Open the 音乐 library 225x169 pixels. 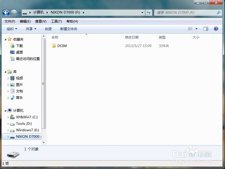(19, 98)
